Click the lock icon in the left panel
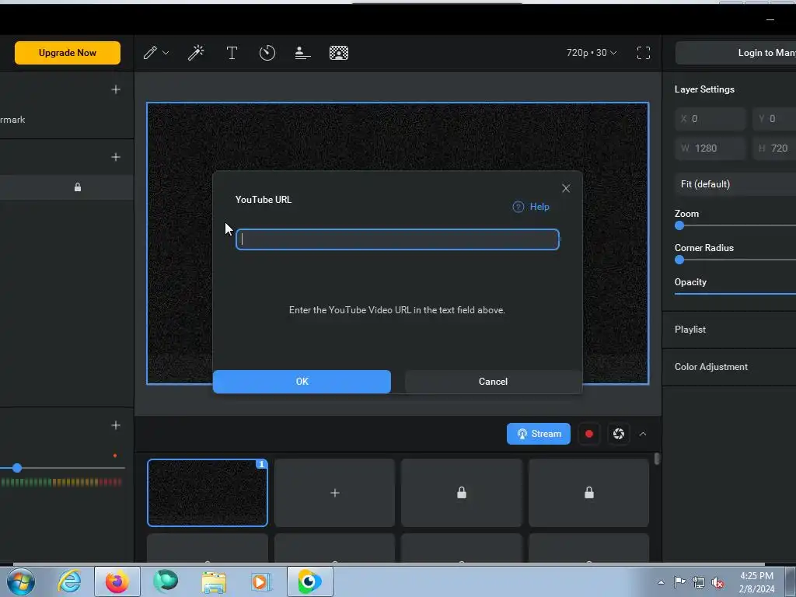Screen dimensions: 796x597 [78, 187]
